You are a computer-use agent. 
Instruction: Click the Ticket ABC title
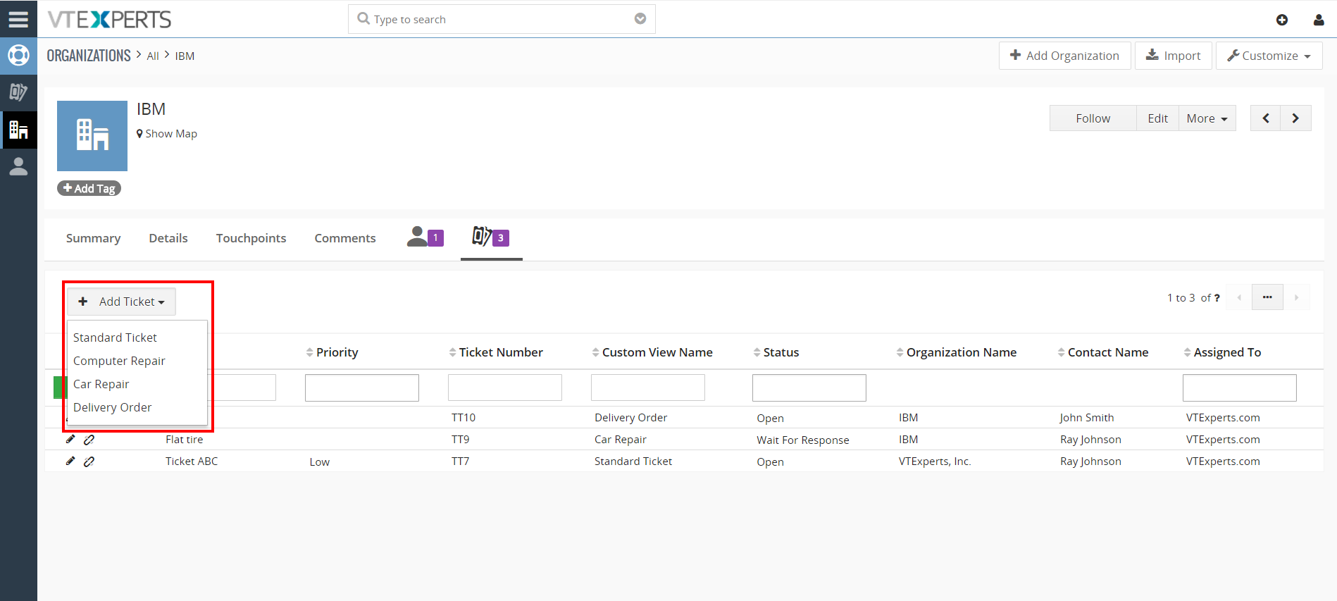[192, 461]
